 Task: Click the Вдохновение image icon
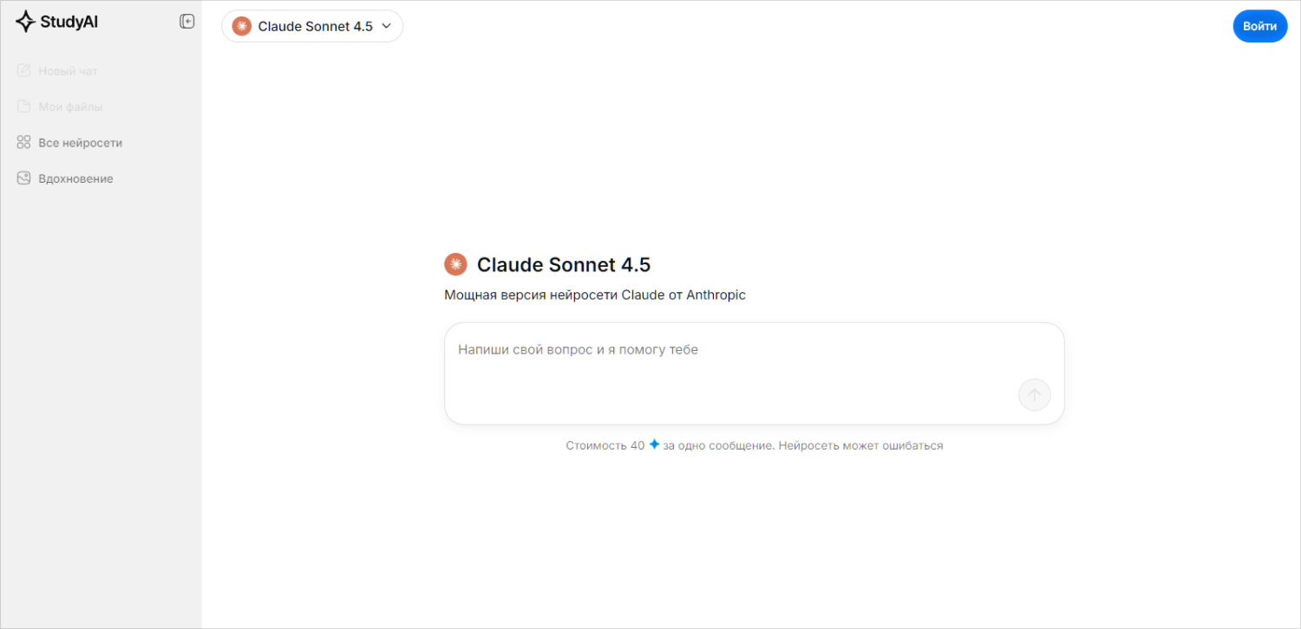(24, 178)
